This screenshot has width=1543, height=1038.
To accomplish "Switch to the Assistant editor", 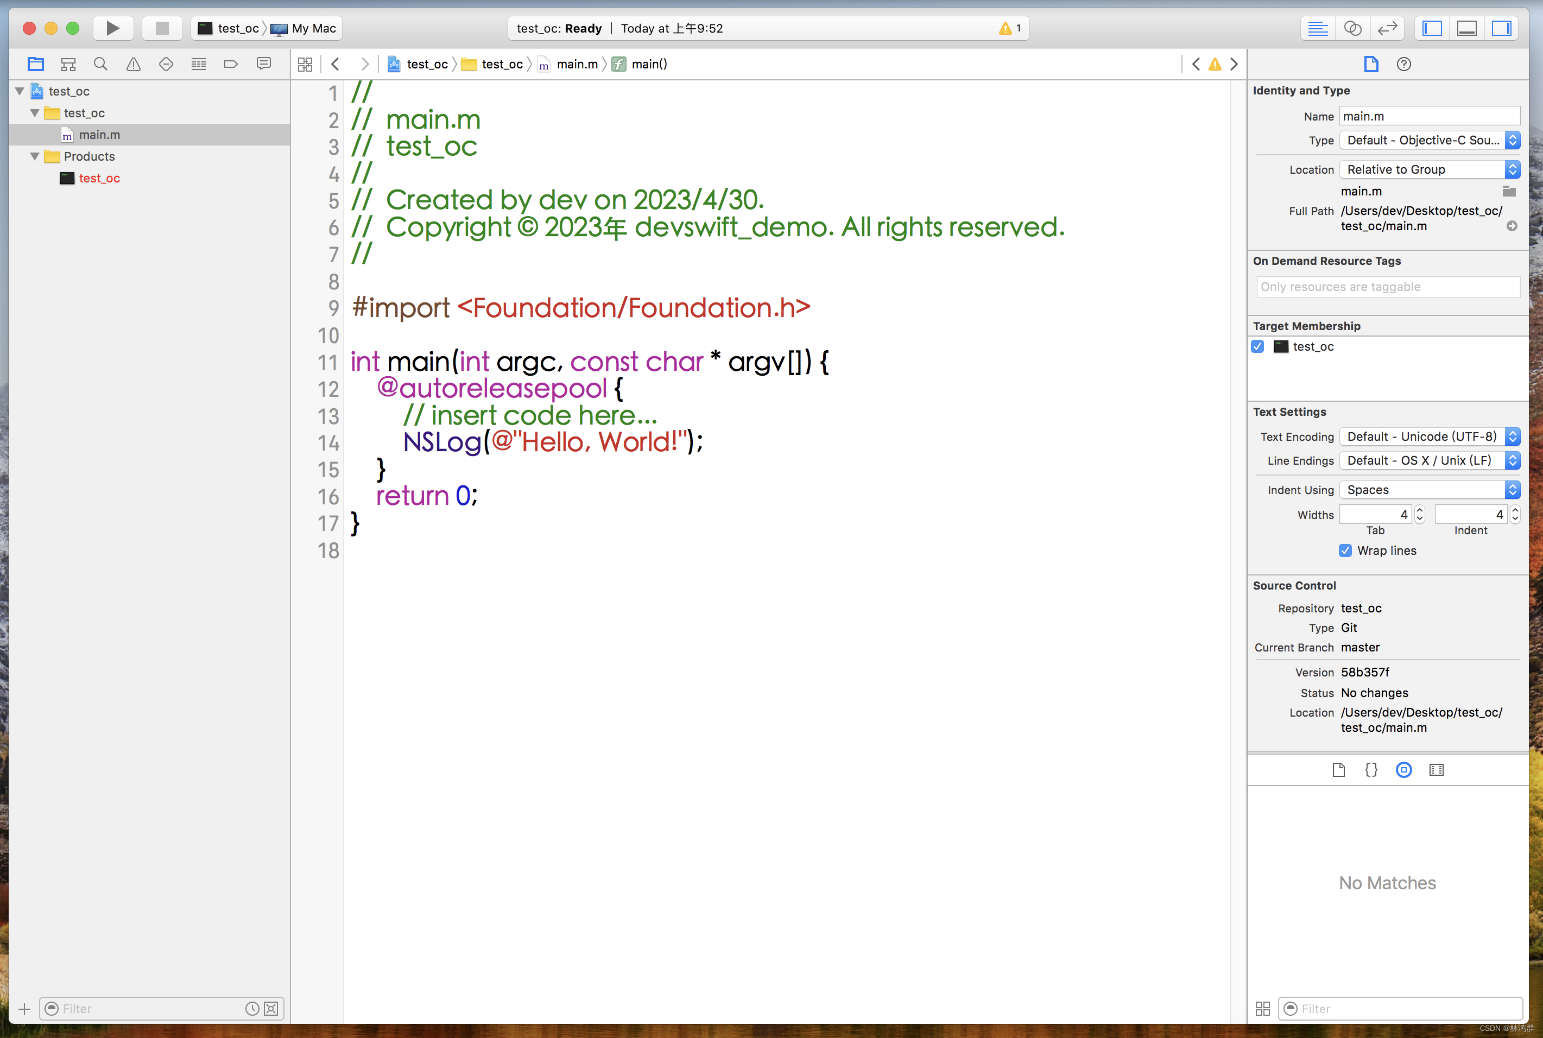I will tap(1352, 28).
